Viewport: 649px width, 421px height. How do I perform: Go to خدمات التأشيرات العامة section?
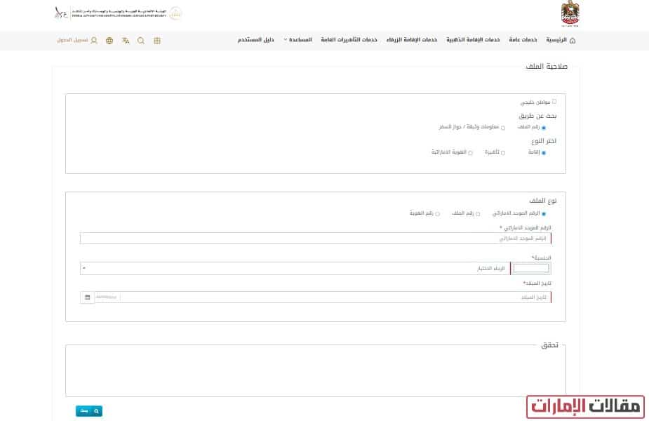pos(349,40)
